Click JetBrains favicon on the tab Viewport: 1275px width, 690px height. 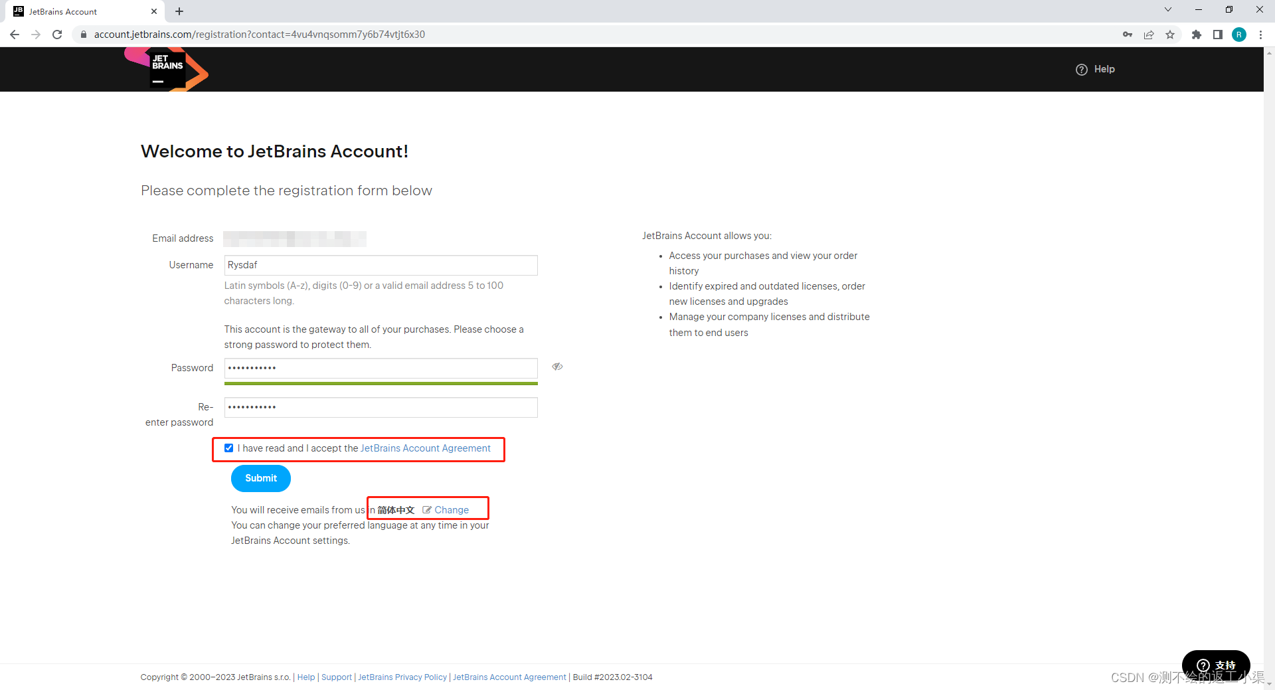(19, 11)
